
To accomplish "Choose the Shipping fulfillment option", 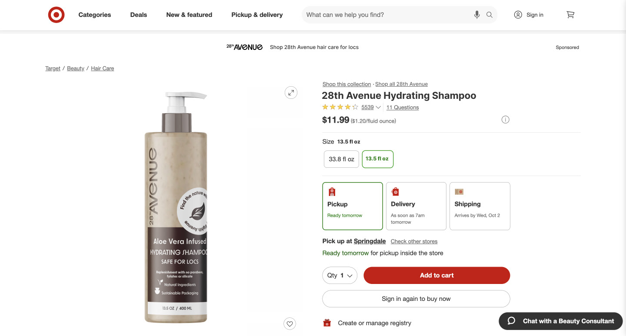I will click(479, 206).
